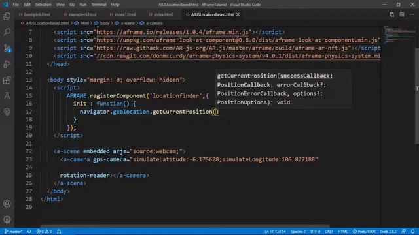Click the status bar icon after the warnings count
This screenshot has height=235, width=419.
(59, 232)
